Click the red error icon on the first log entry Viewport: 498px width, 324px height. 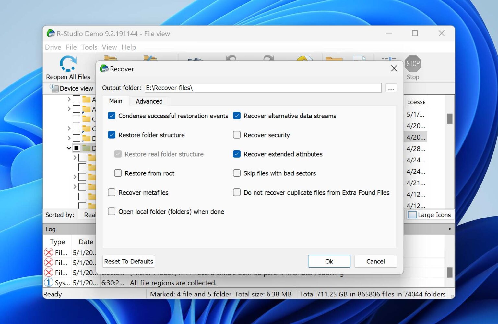48,253
